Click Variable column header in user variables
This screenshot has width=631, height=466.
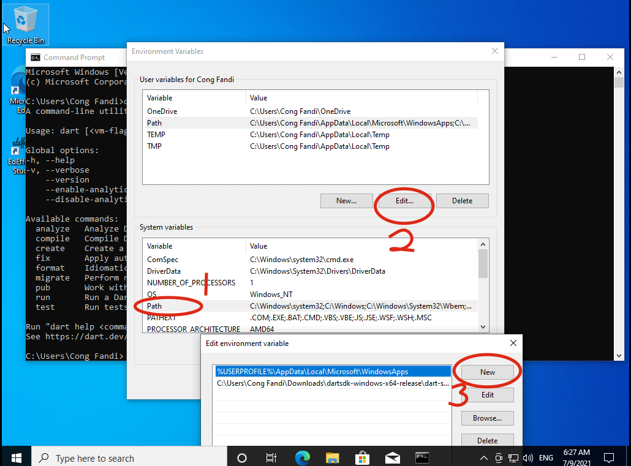point(194,98)
